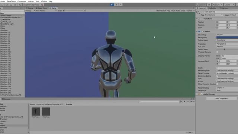Toggle the Global rotation handle button
The image size is (238, 134).
pos(36,5)
